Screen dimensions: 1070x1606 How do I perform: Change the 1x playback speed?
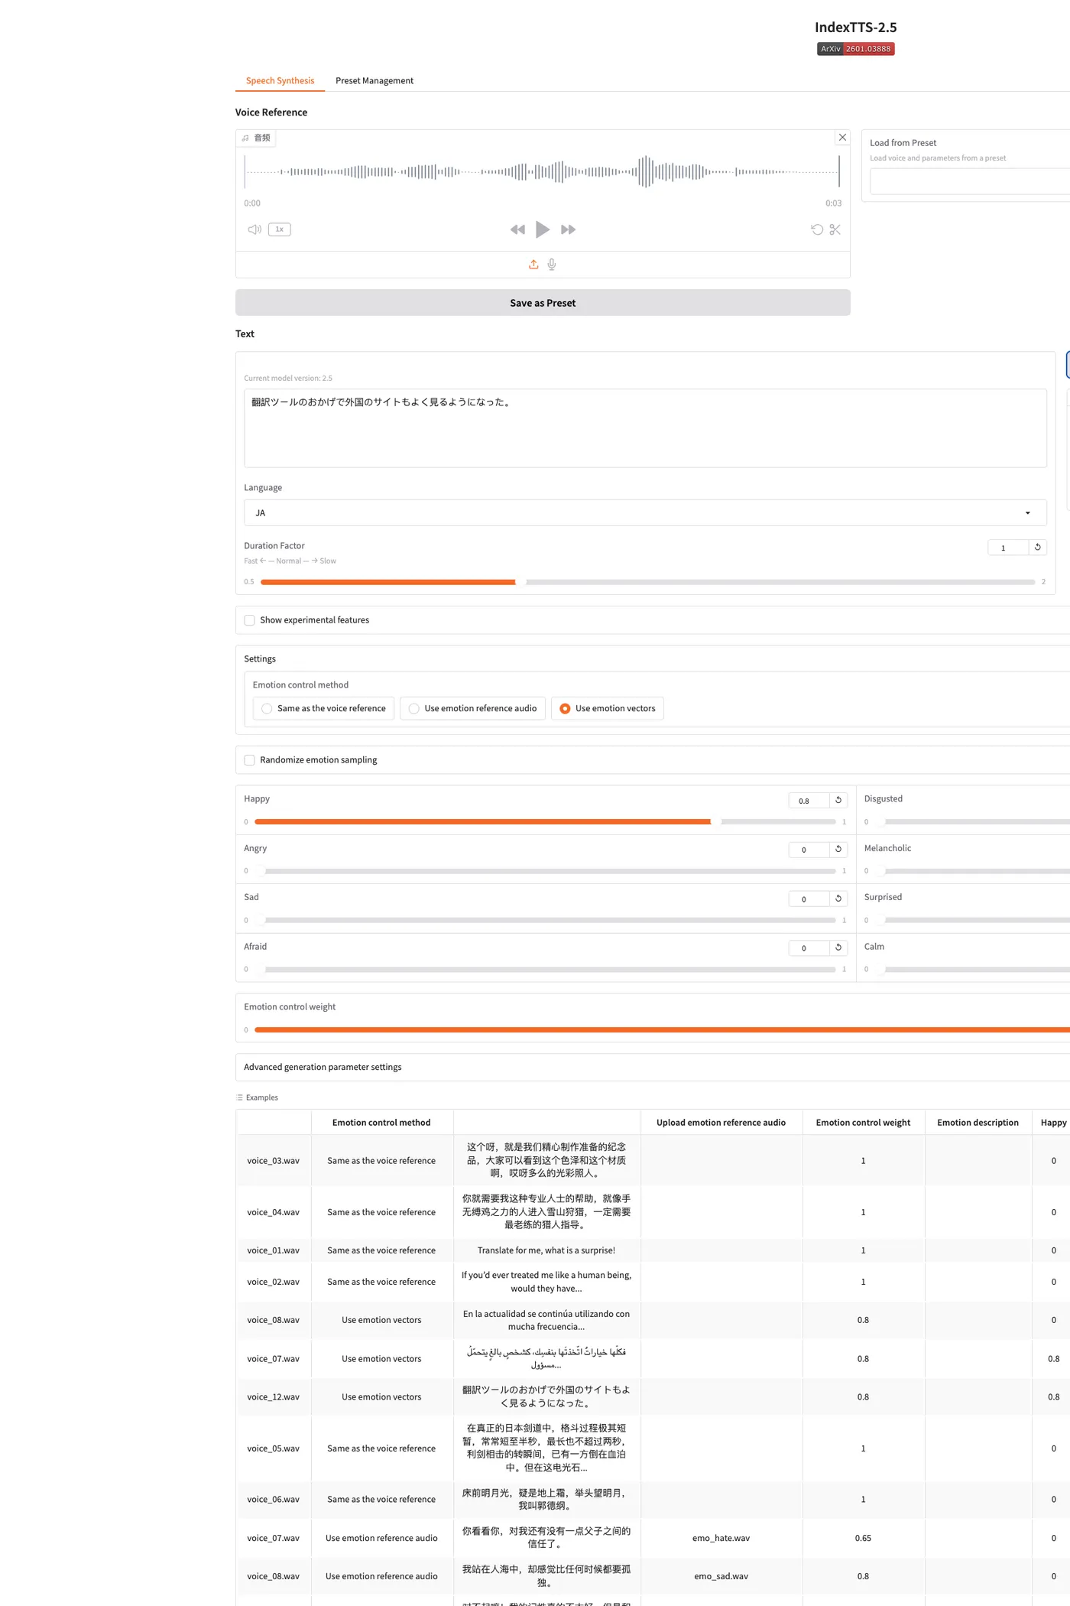280,229
